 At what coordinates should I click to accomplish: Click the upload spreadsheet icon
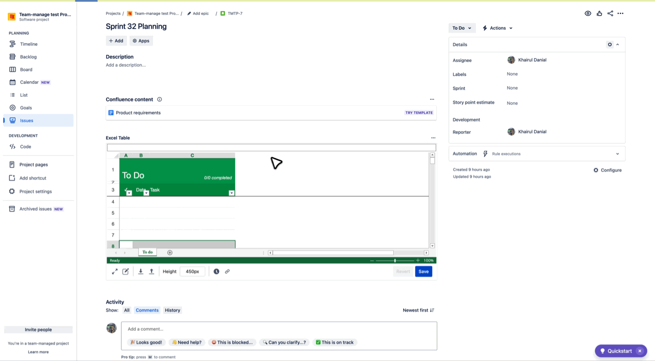click(151, 271)
